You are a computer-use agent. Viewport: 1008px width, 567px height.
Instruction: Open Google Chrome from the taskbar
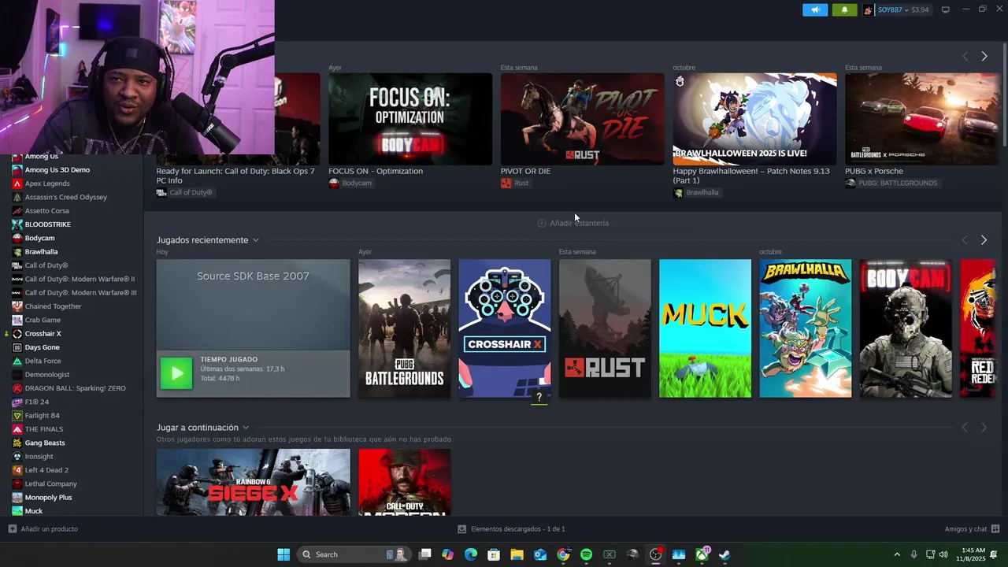(563, 554)
